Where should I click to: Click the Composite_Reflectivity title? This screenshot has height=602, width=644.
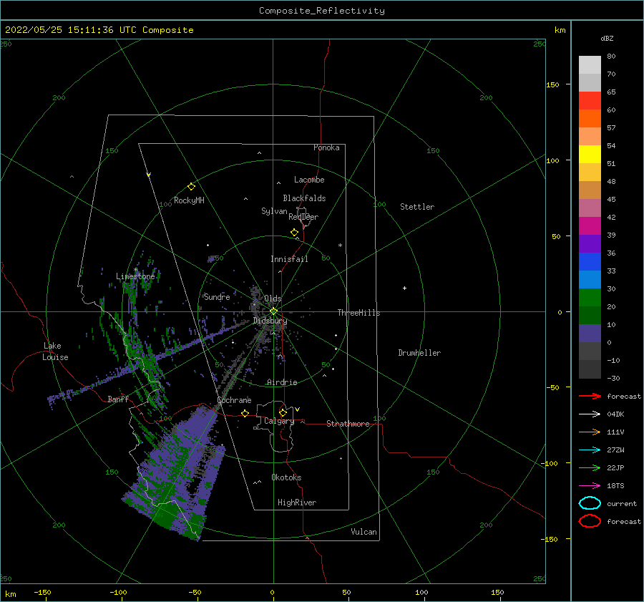pos(322,11)
